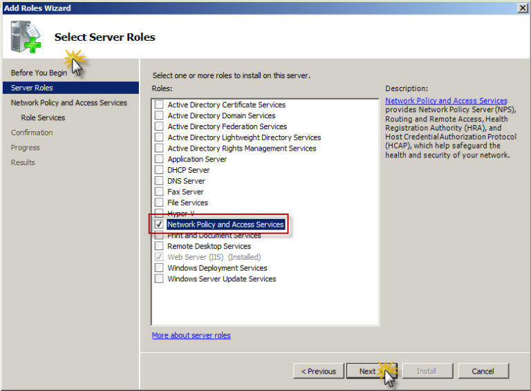This screenshot has height=391, width=531.
Task: Select Server Roles in the sidebar
Action: coord(32,88)
